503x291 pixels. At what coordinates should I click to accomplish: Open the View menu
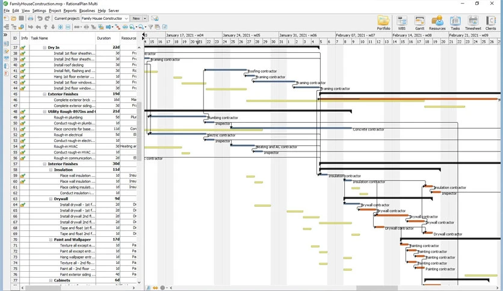click(x=26, y=11)
